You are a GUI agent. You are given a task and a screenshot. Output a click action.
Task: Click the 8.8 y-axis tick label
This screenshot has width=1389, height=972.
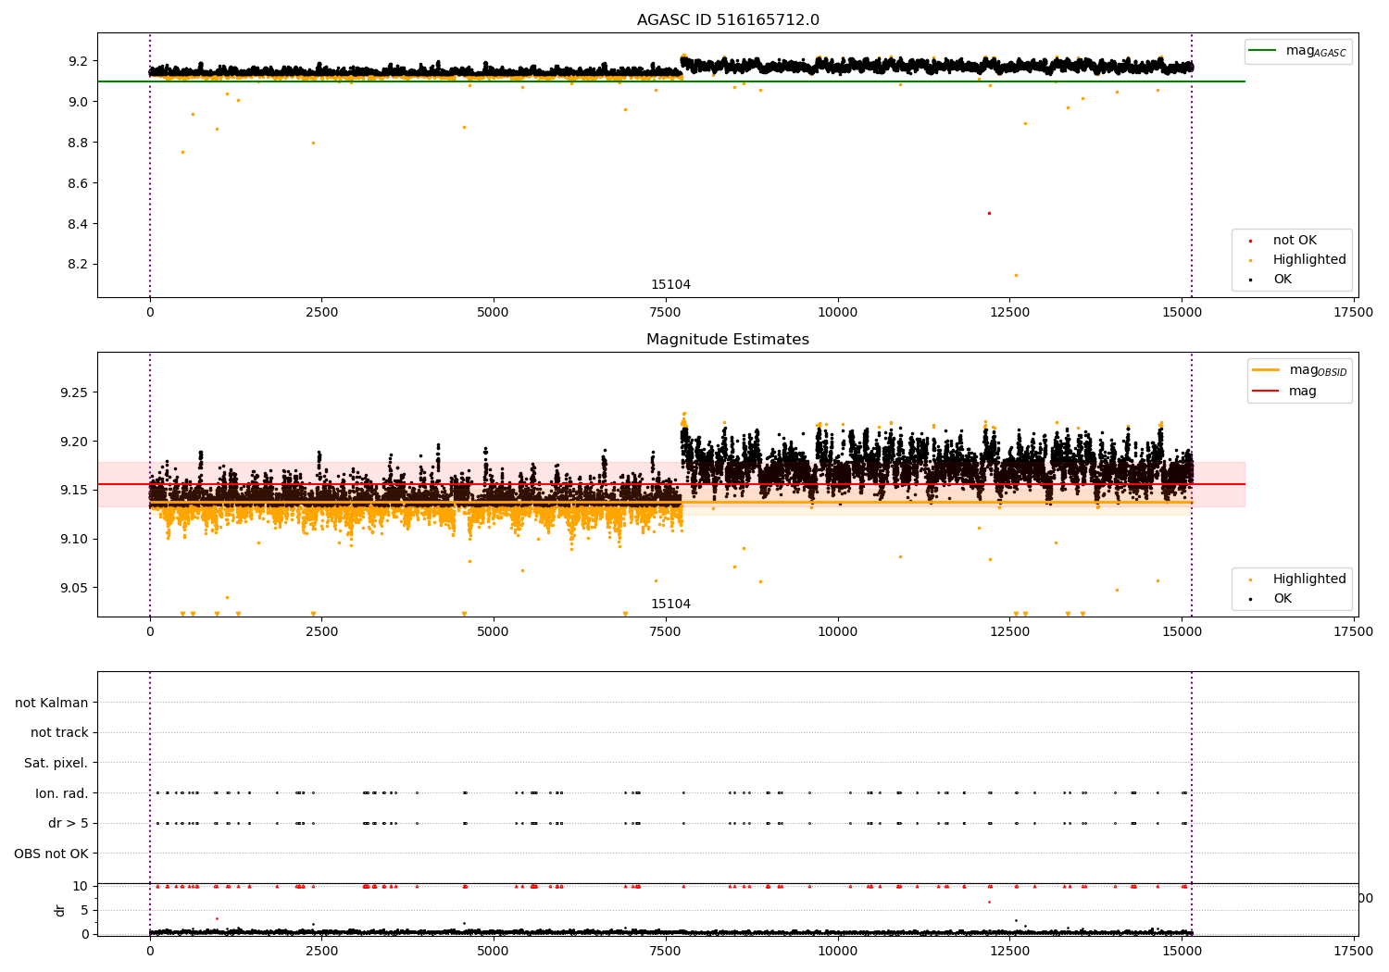point(78,143)
